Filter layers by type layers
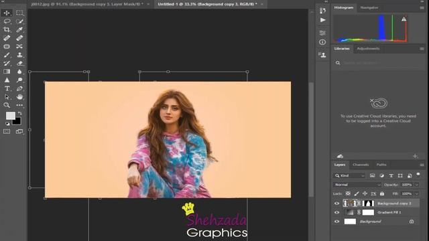Image resolution: width=429 pixels, height=241 pixels. (x=391, y=175)
